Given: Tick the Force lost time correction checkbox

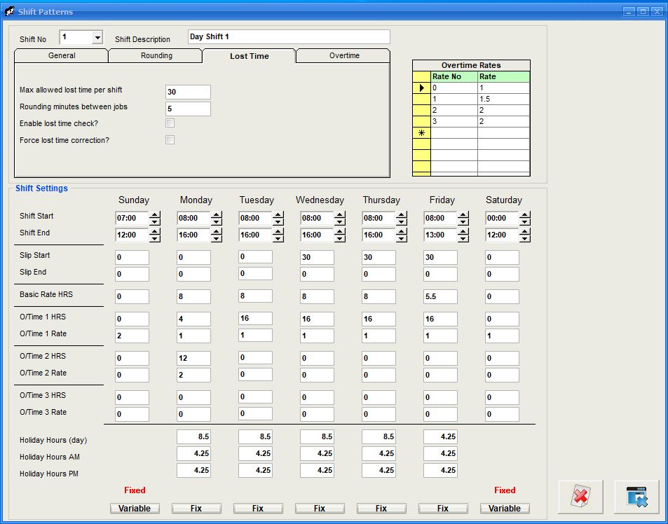Looking at the screenshot, I should tap(170, 140).
